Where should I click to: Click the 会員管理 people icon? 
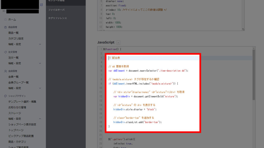[x=5, y=71]
